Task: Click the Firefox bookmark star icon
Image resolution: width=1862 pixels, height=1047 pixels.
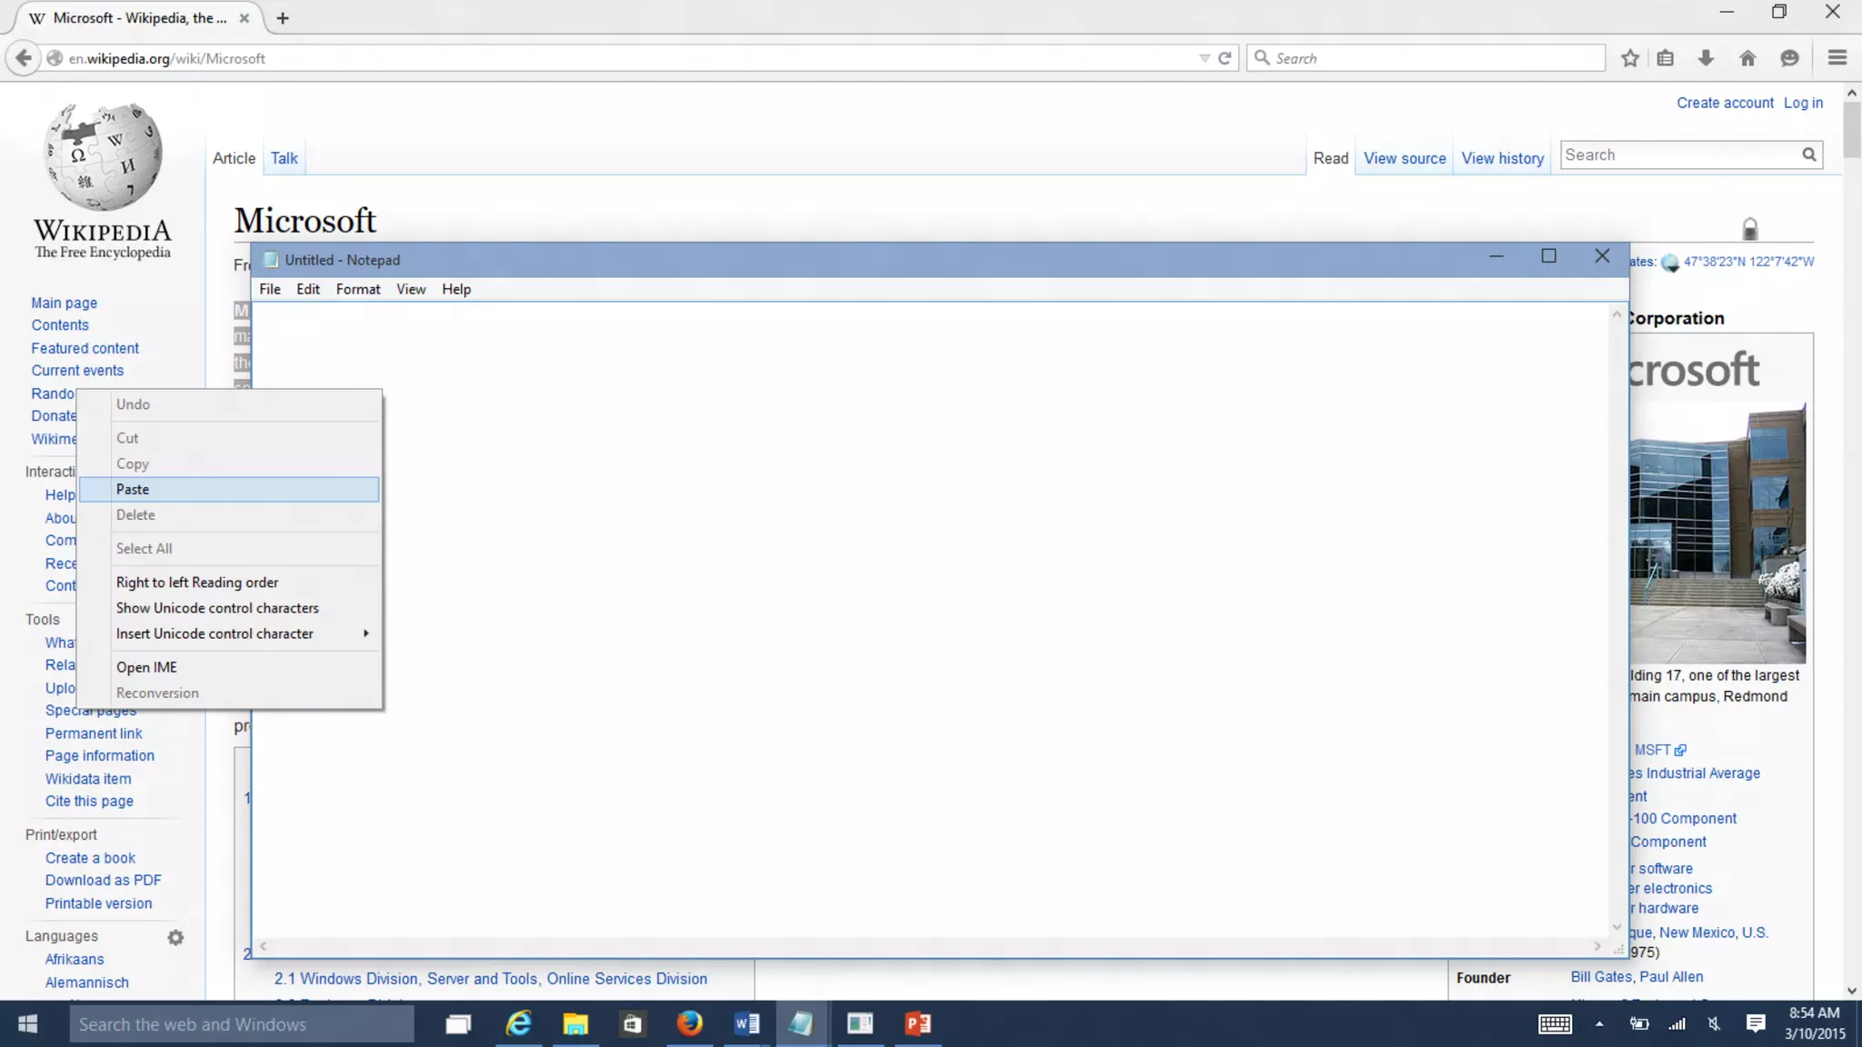Action: point(1629,58)
